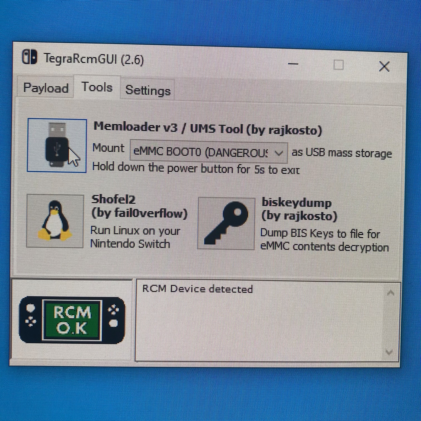Minimize the TegraRcmGUI window
This screenshot has width=421, height=421.
point(293,64)
